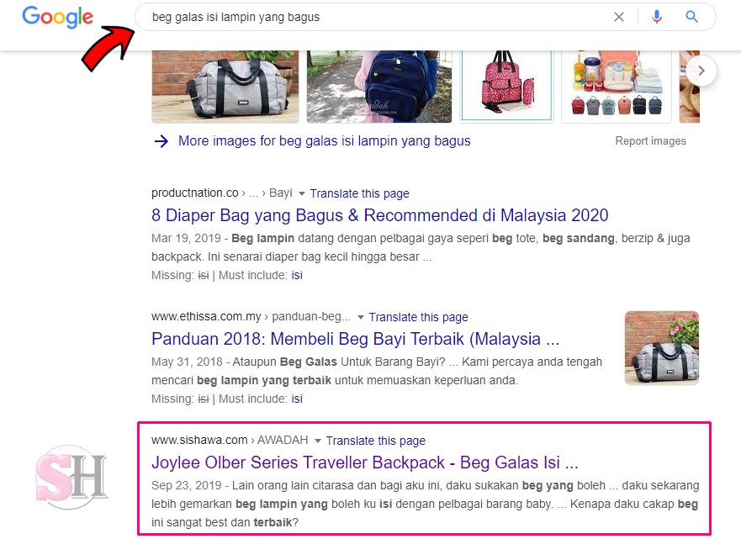The image size is (741, 539).
Task: Clear the search box with X icon
Action: 618,17
